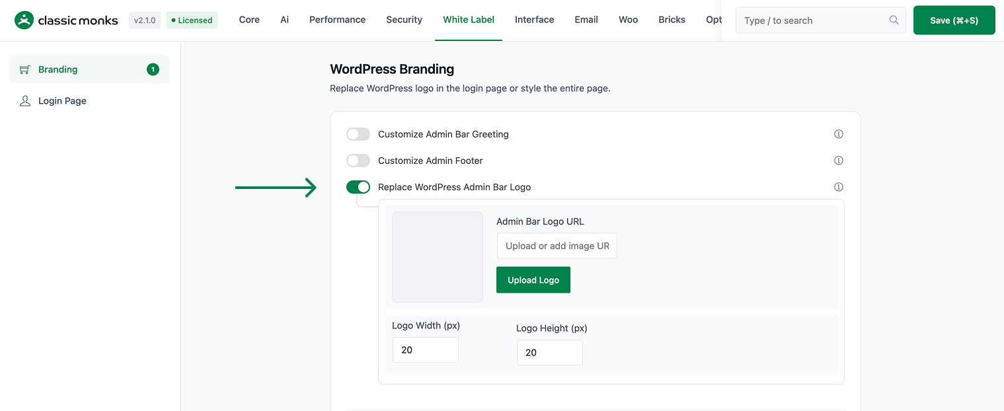The height and width of the screenshot is (411, 1004).
Task: Click the Branding count badge
Action: 153,69
